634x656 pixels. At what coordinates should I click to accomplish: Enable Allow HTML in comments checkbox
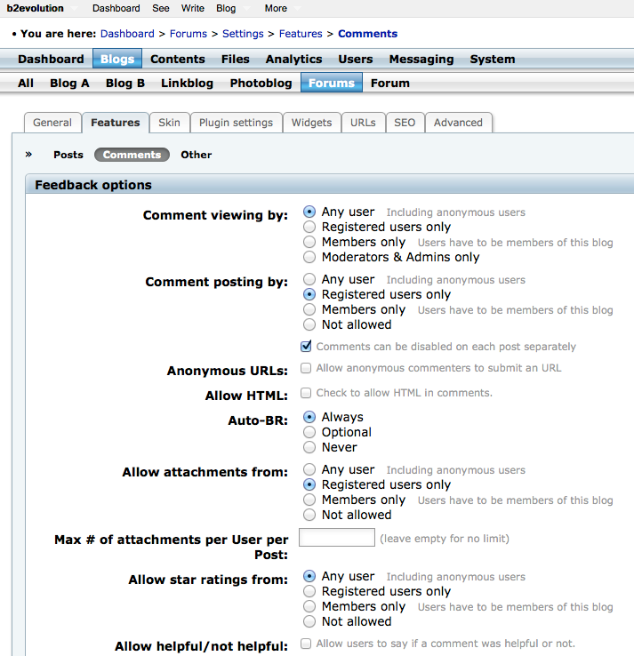pyautogui.click(x=306, y=393)
